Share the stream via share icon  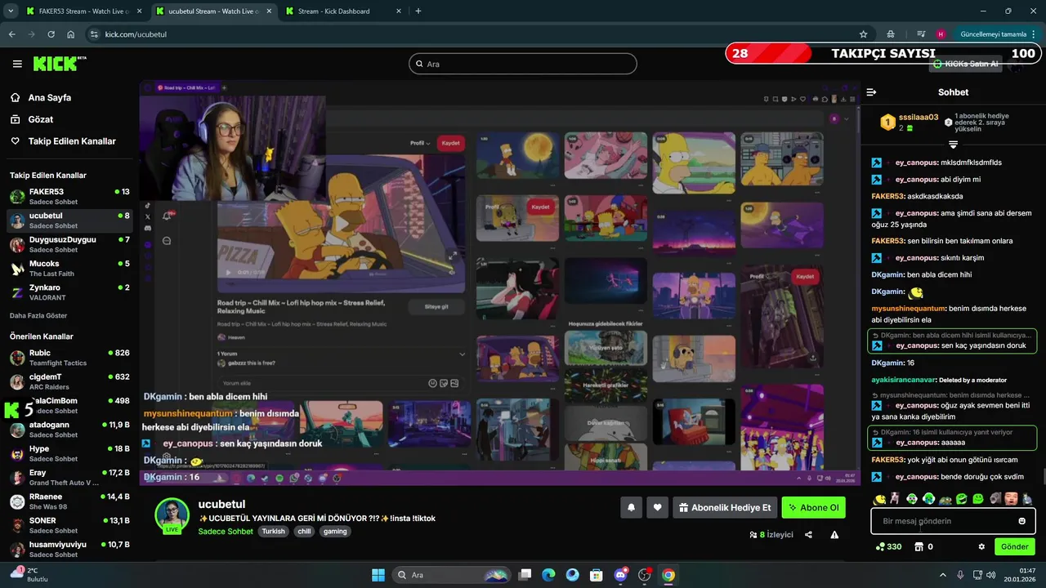(x=808, y=535)
